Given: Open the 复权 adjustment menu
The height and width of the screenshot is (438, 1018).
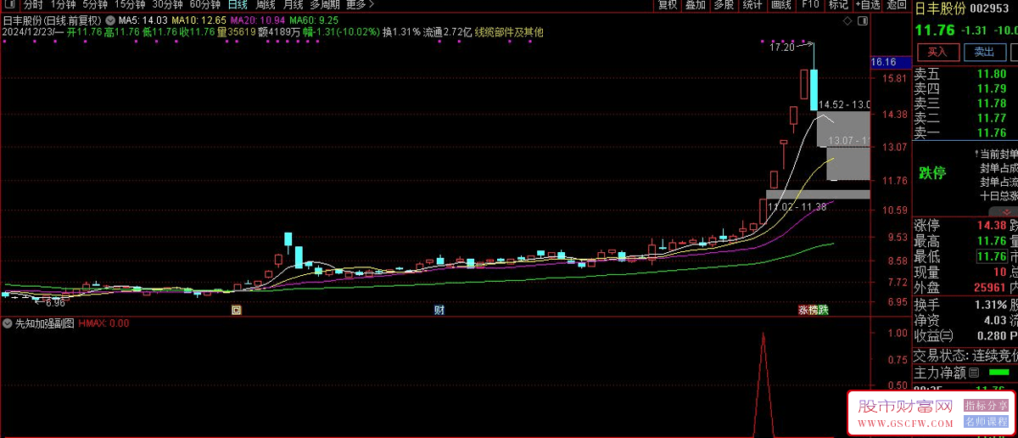Looking at the screenshot, I should pos(668,5).
